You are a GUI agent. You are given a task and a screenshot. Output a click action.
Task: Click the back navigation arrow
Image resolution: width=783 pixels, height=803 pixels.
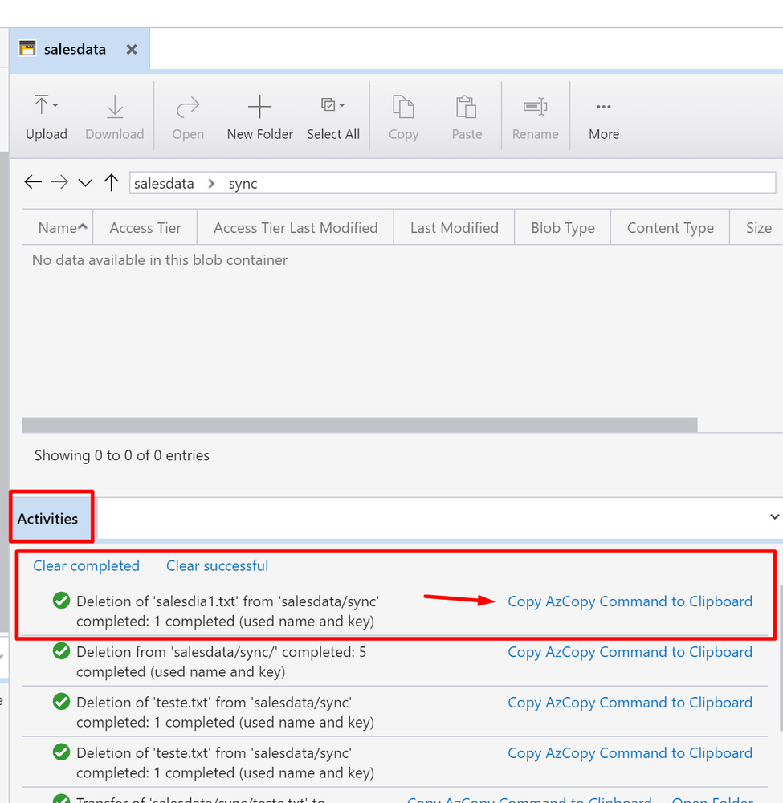[33, 181]
